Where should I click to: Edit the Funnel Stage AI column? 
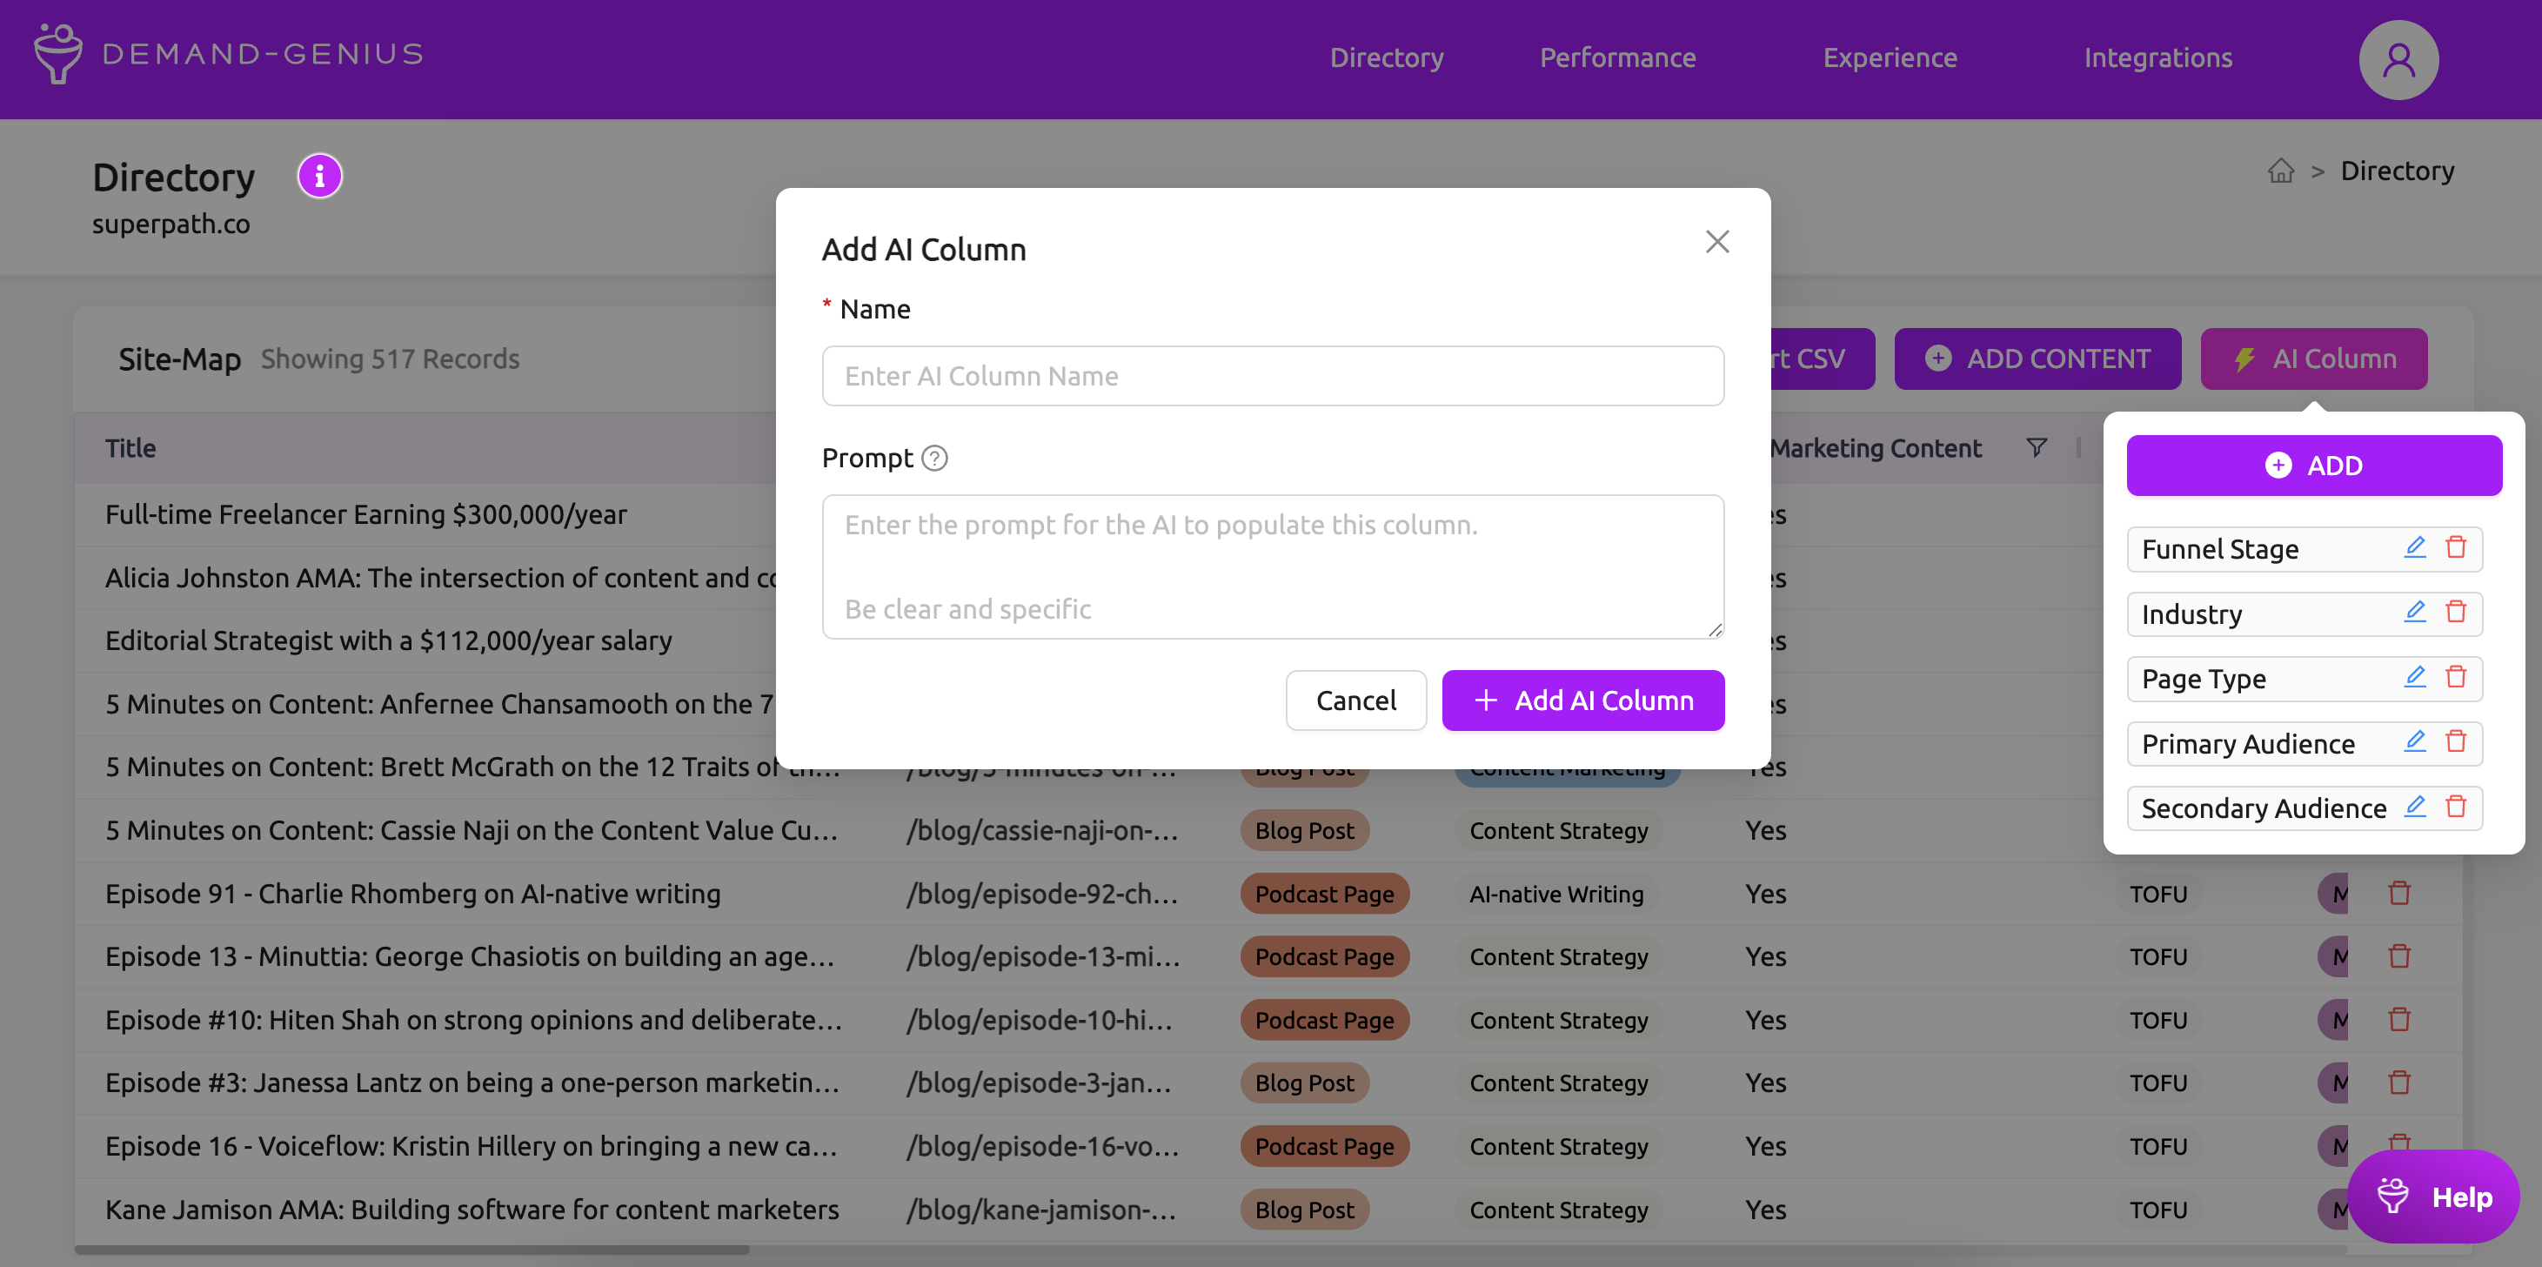coord(2414,547)
